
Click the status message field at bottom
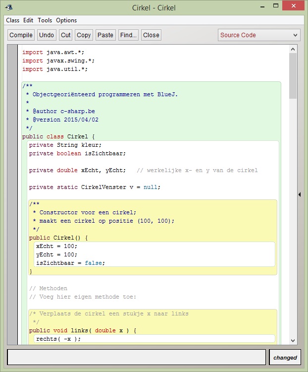tap(137, 357)
